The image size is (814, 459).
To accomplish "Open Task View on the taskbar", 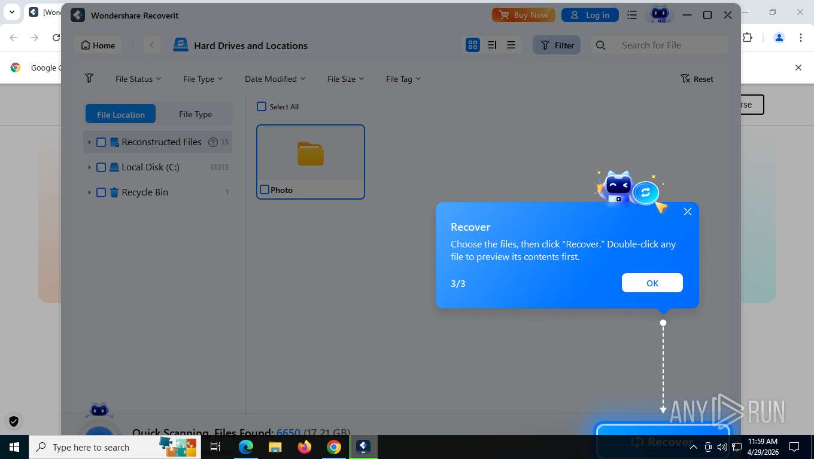I will tap(215, 447).
